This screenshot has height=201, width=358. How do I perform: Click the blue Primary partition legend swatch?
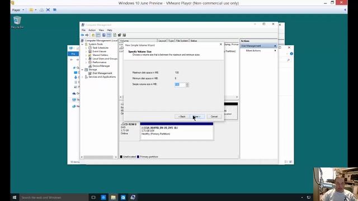point(138,157)
